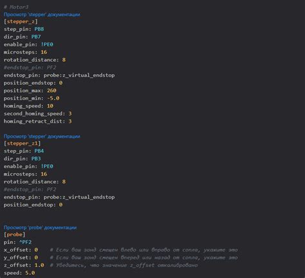The width and height of the screenshot is (305, 278).
Task: Click the 'second_homing_speed: 3' line
Action: [x=37, y=113]
